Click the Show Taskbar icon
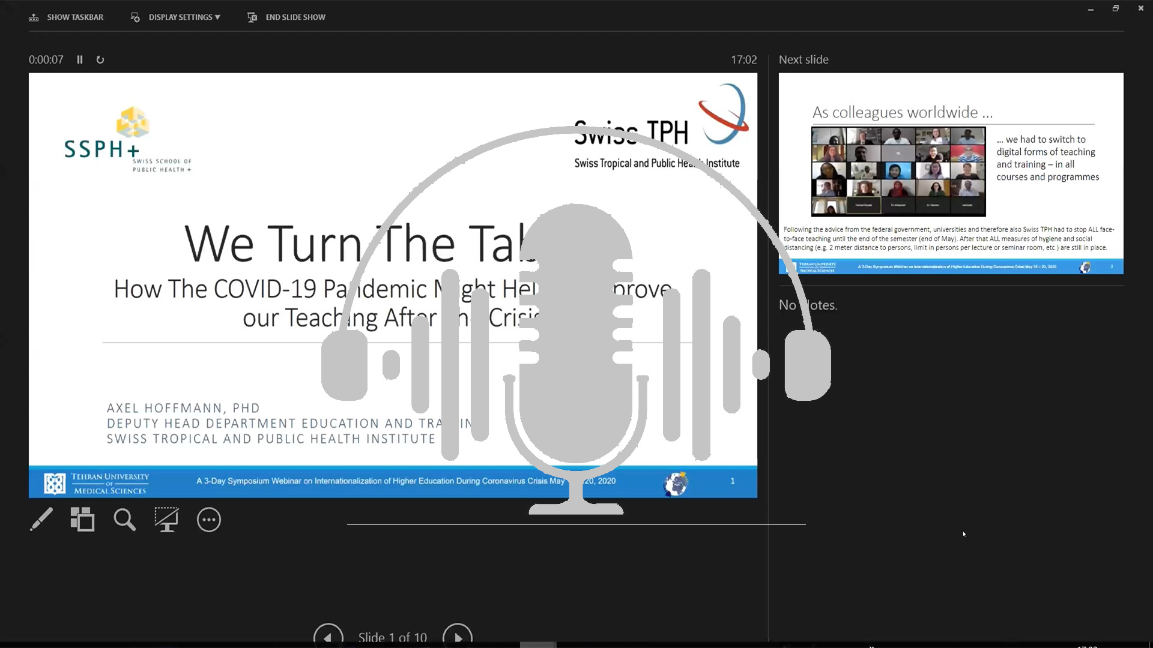1153x648 pixels. click(34, 17)
